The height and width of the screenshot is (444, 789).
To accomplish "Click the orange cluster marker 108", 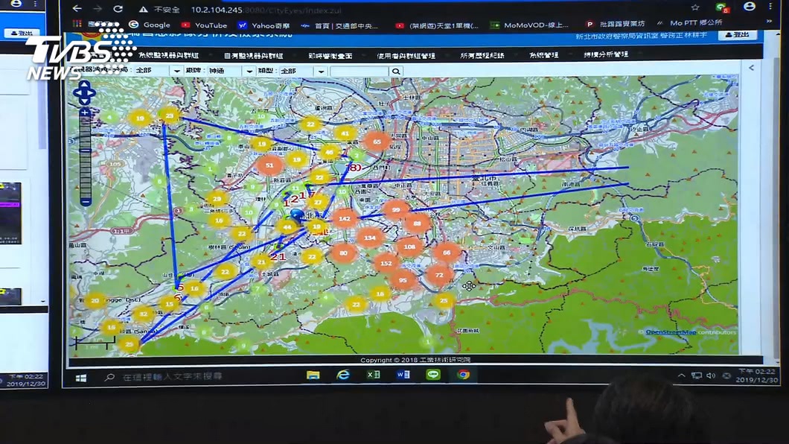I will [409, 247].
